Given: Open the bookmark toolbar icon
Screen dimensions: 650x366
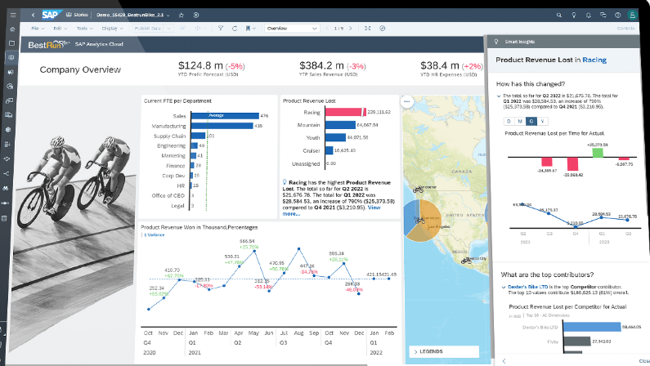Looking at the screenshot, I should 248,28.
